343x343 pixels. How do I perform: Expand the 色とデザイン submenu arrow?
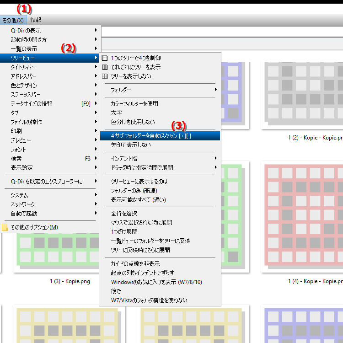coord(96,85)
